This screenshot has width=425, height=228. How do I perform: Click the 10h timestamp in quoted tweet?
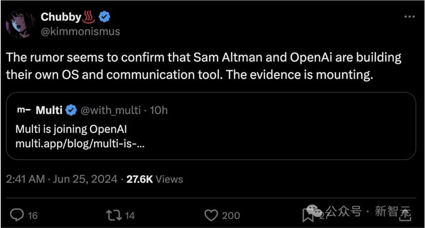click(x=159, y=111)
